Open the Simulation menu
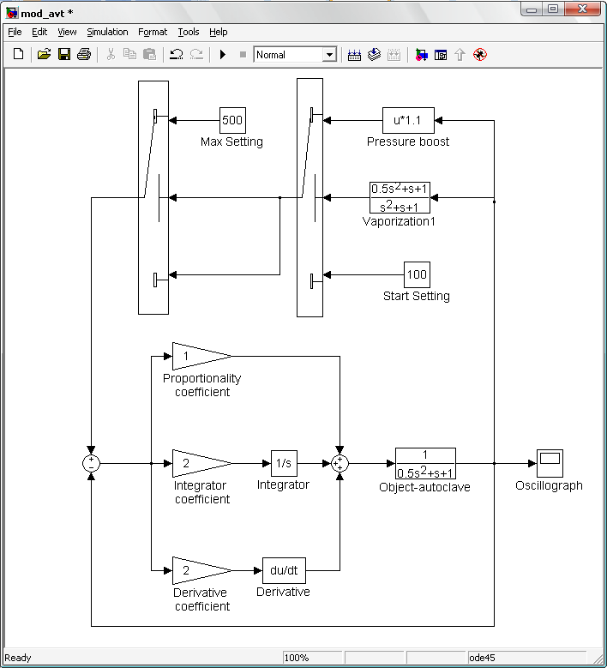607x668 pixels. pos(107,32)
